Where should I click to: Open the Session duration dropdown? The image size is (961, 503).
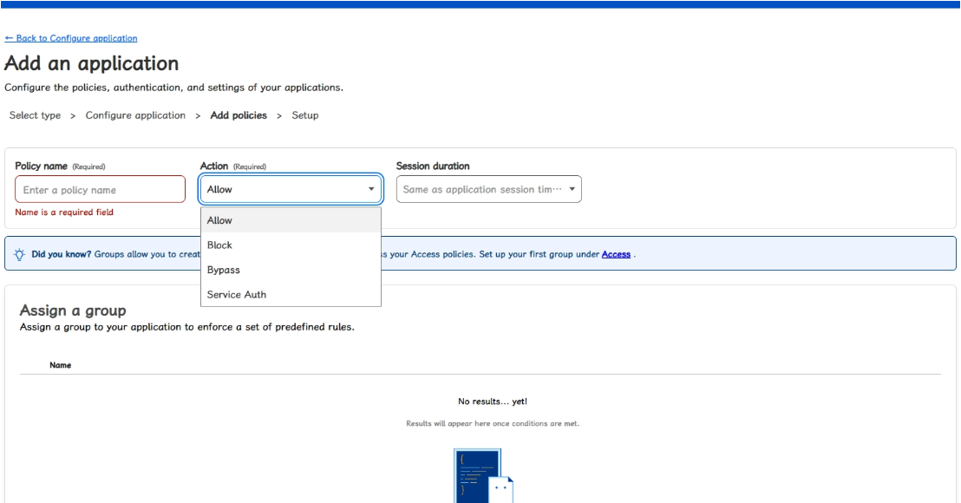click(x=488, y=189)
